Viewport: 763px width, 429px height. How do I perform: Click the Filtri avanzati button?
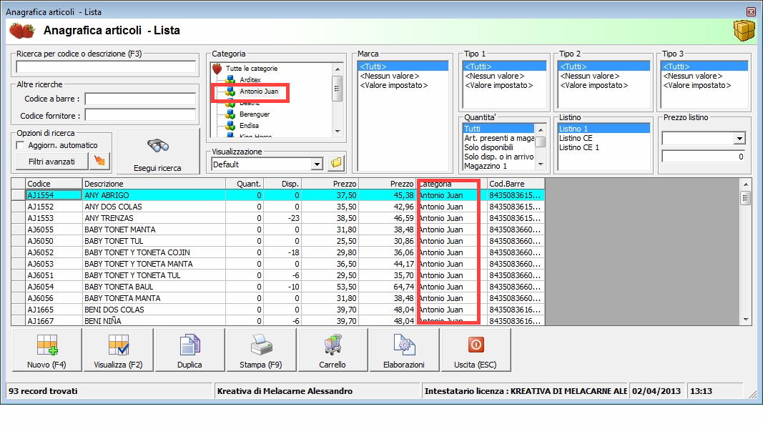point(51,162)
